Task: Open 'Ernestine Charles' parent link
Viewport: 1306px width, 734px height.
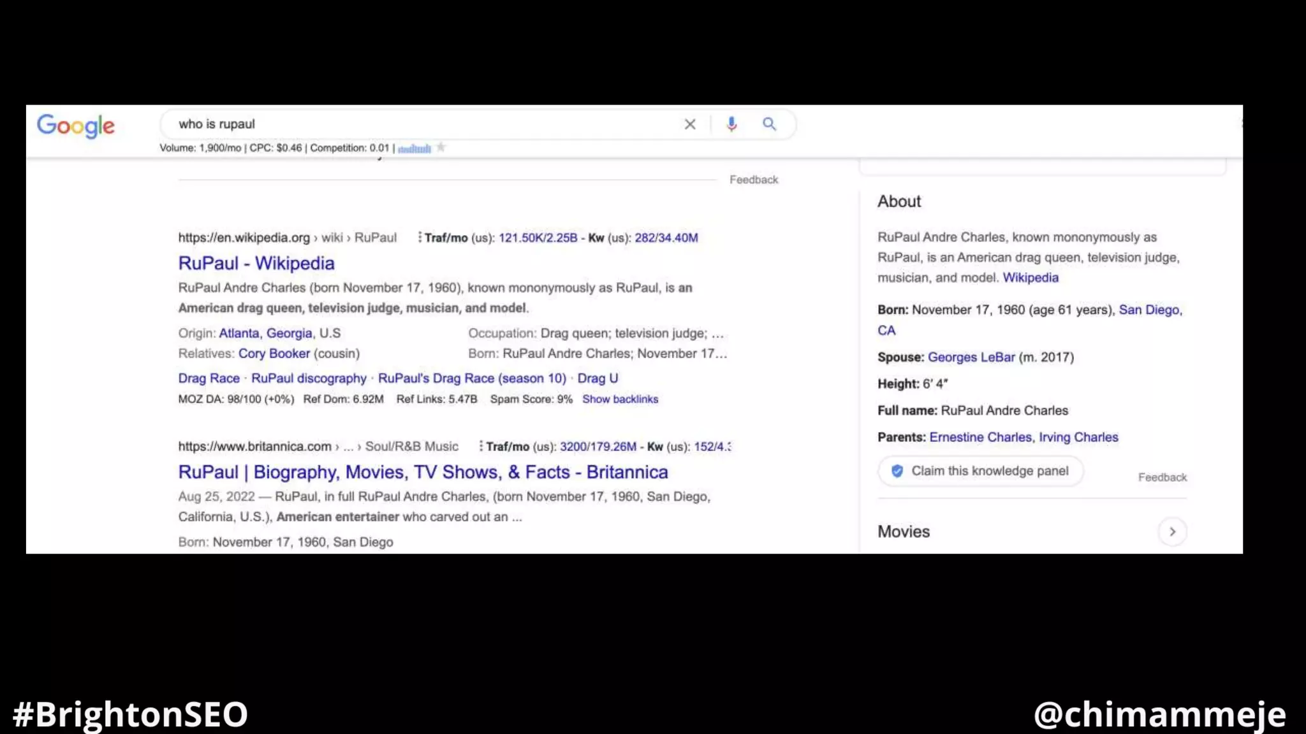Action: click(981, 437)
